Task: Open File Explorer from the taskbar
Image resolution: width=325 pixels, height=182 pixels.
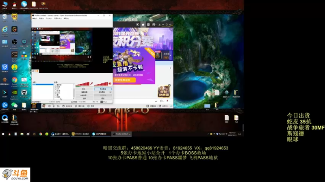Action: [22, 134]
